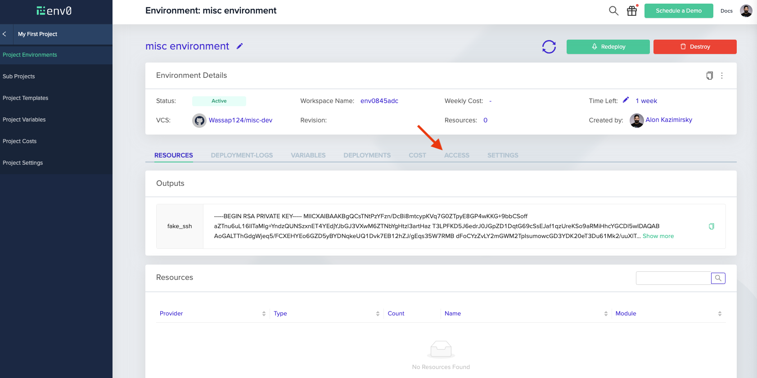Viewport: 757px width, 378px height.
Task: Open workspace link env0845adc
Action: tap(379, 101)
